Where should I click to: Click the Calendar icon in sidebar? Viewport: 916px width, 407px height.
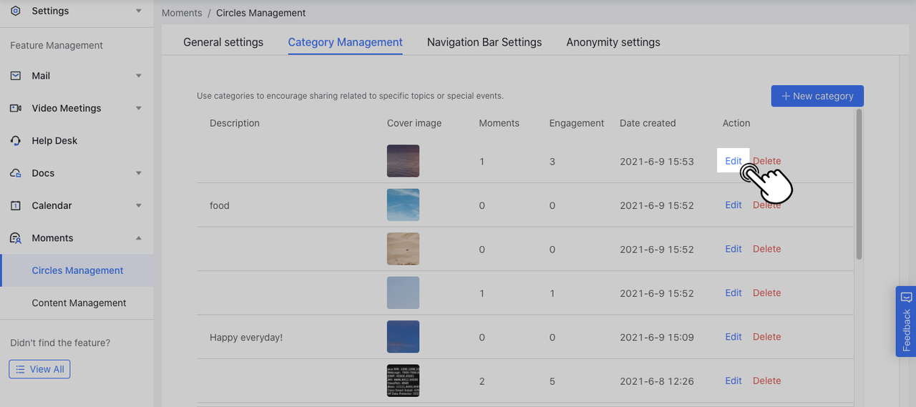click(x=16, y=205)
